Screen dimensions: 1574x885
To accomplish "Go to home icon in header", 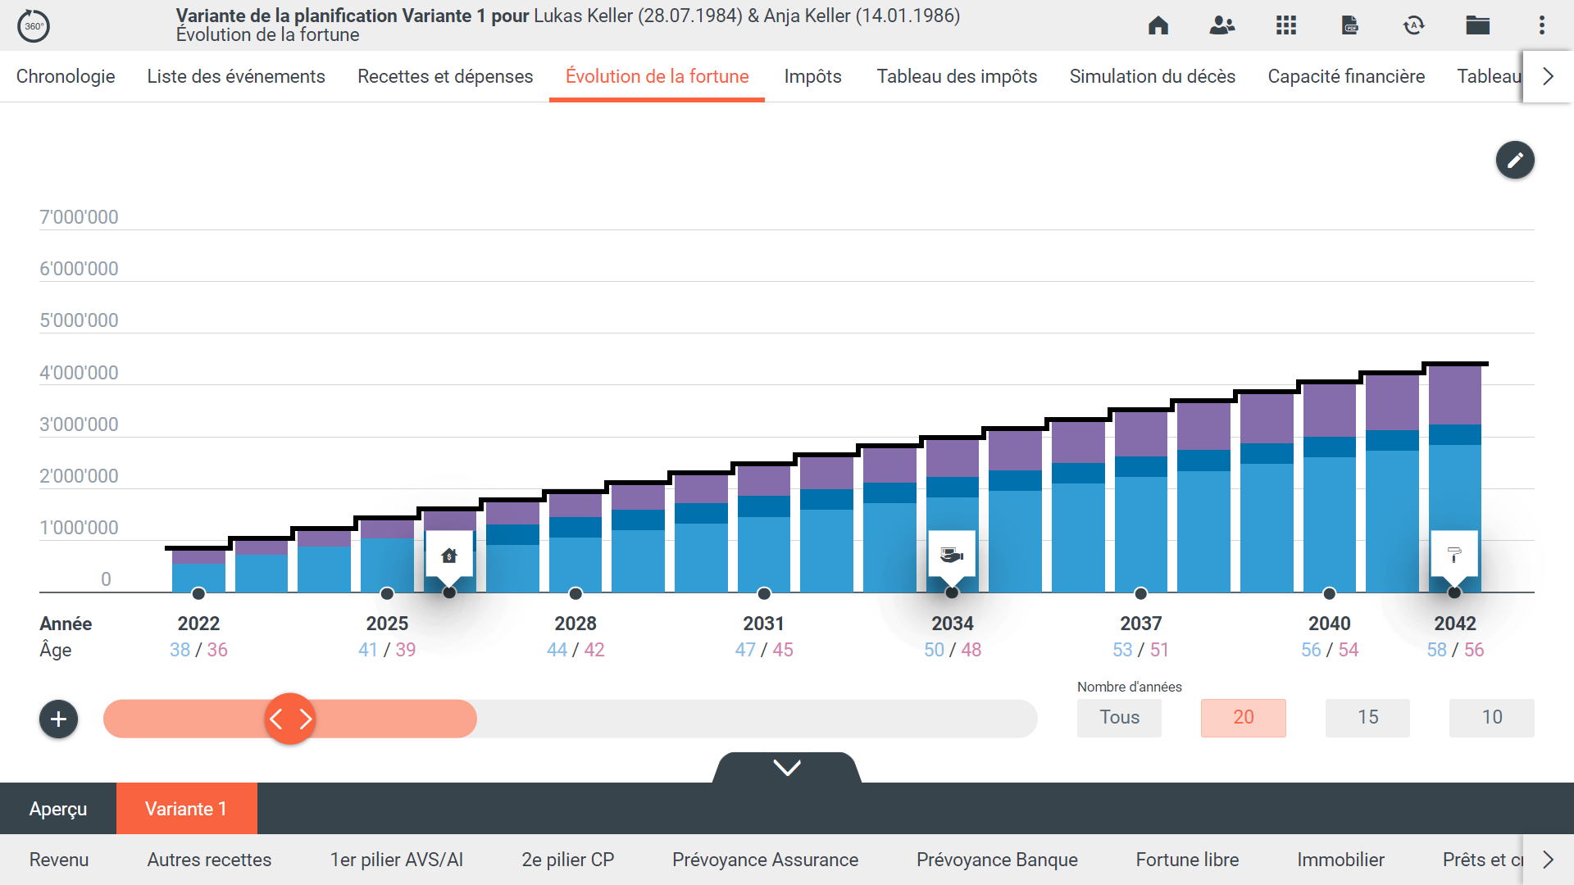I will coord(1158,25).
